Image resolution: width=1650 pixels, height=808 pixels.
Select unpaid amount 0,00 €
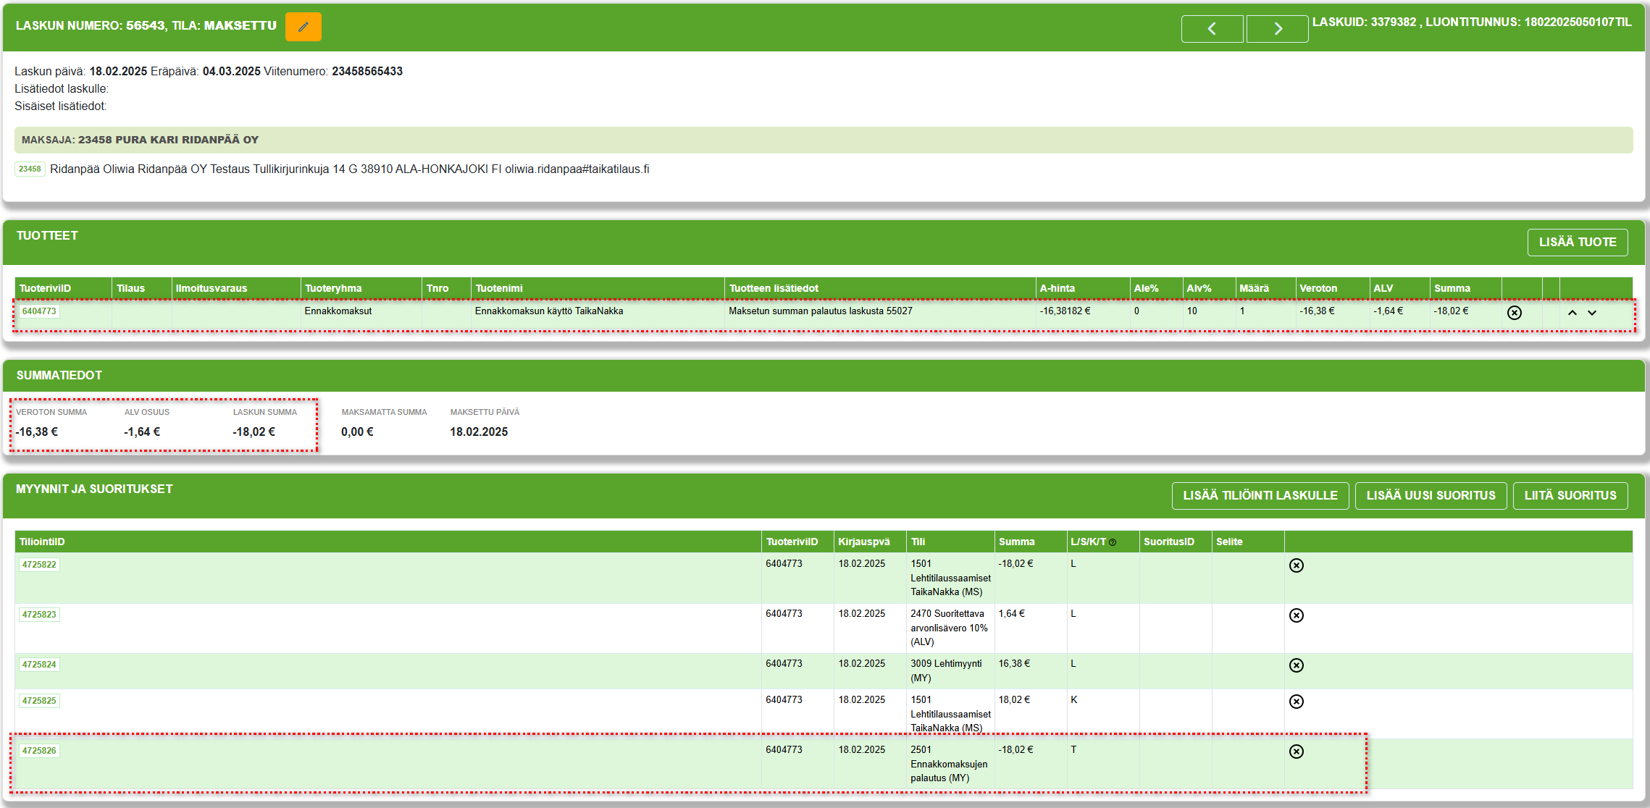click(357, 432)
